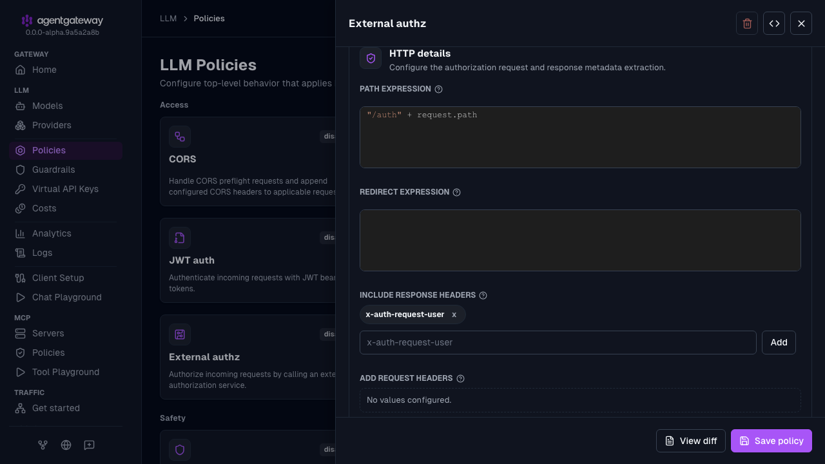This screenshot has height=464, width=825.
Task: Click the CORS card icon
Action: [180, 137]
